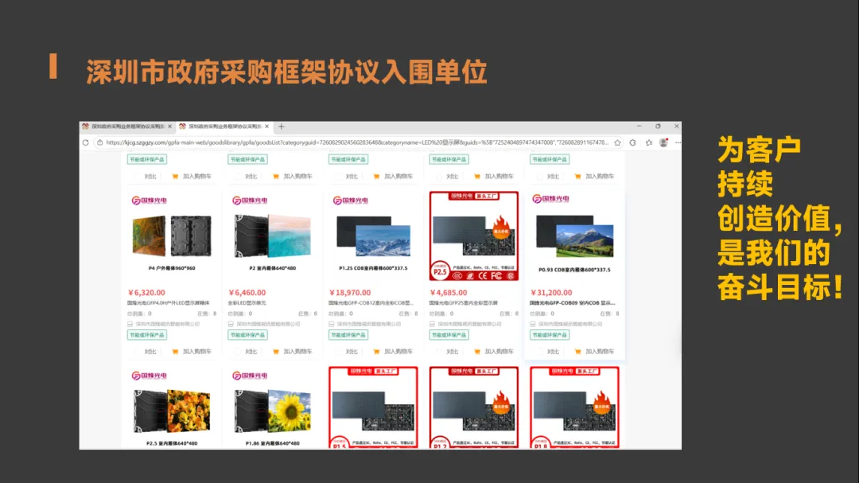The height and width of the screenshot is (483, 859).
Task: Click cart icon under ¥6,320.00 product
Action: (175, 352)
